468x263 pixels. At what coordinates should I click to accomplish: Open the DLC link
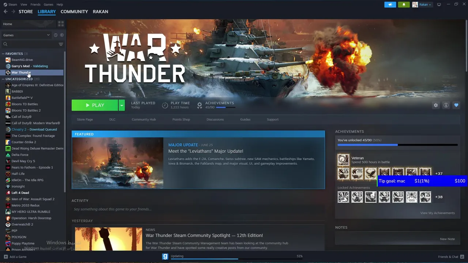pos(112,119)
